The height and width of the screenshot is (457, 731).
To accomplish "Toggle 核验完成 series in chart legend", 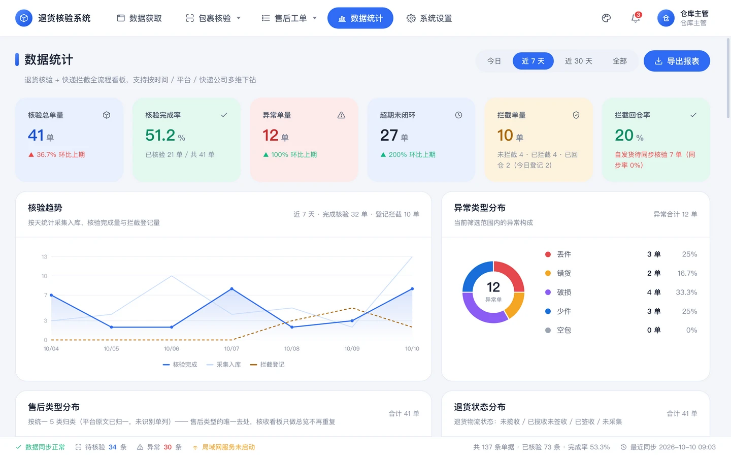I will coord(180,365).
